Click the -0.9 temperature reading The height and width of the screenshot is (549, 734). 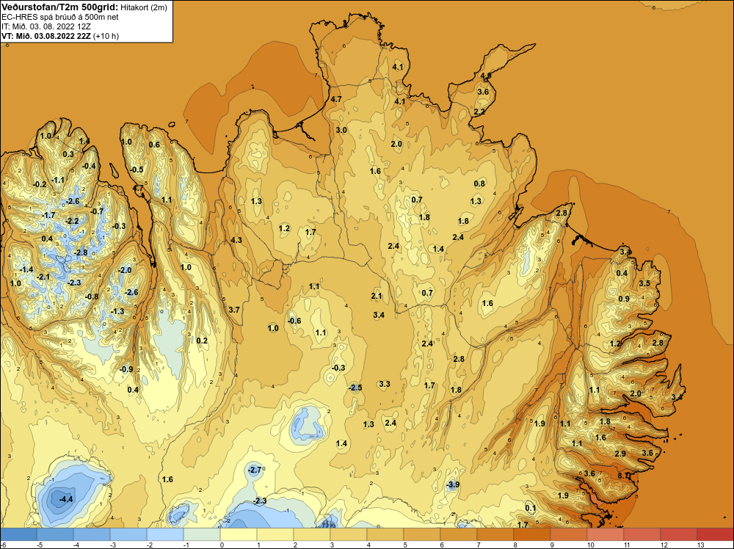click(x=126, y=369)
